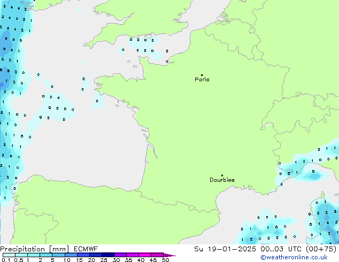
Task: Pick the purple 30–35 mm legend swatch
Action: [121, 255]
